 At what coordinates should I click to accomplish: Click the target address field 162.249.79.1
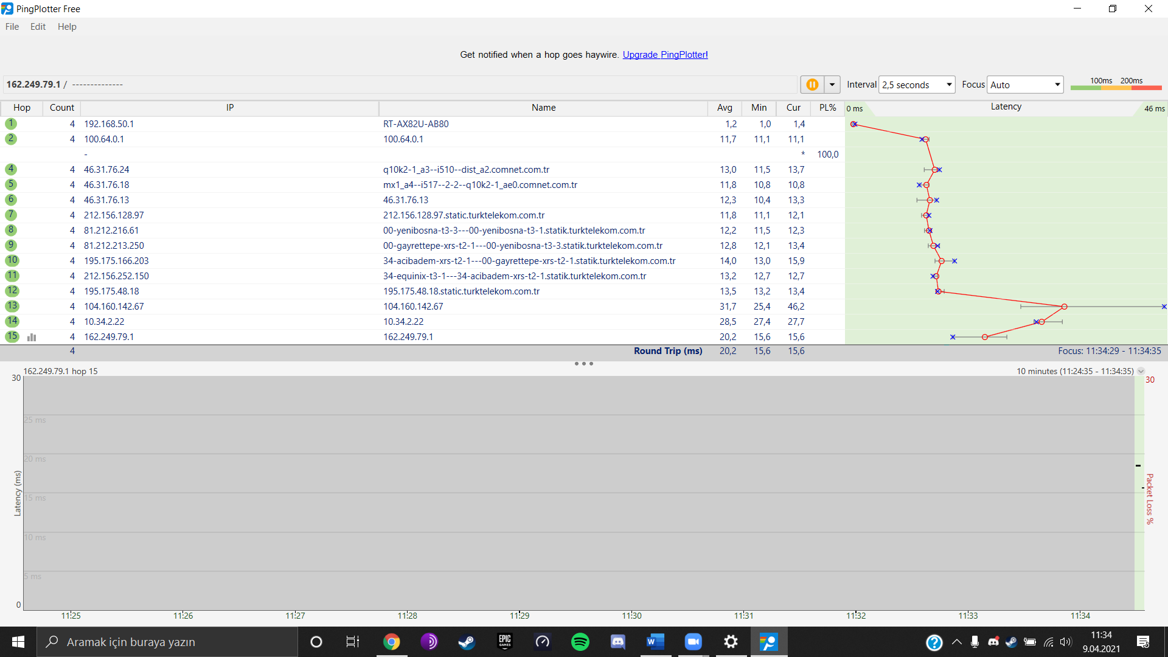[x=33, y=85]
